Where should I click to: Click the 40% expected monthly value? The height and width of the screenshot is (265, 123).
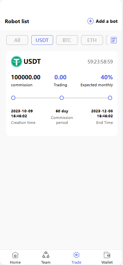pyautogui.click(x=107, y=77)
